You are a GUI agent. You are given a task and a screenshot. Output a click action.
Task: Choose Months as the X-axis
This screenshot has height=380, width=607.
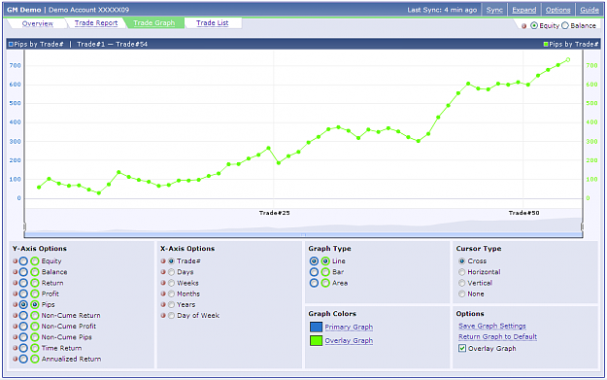[171, 294]
